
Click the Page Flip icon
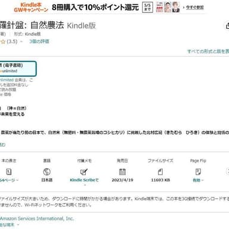198,172
